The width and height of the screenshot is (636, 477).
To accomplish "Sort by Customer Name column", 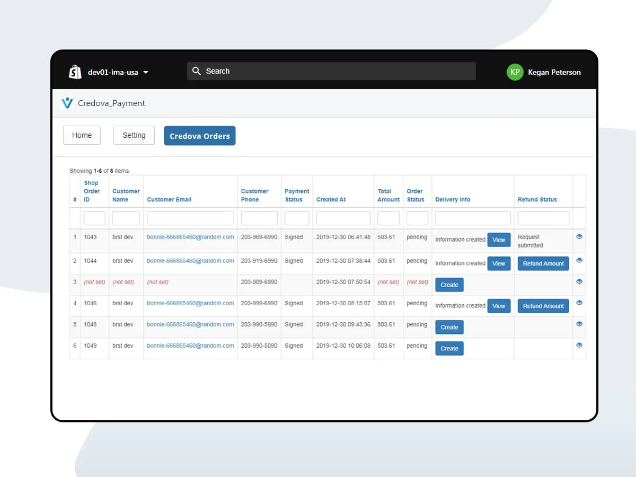I will click(x=126, y=195).
